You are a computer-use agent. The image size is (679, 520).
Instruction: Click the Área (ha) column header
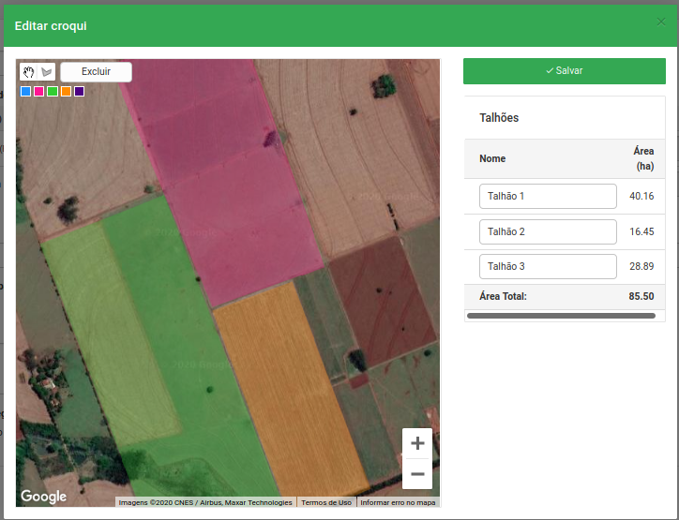click(x=644, y=158)
